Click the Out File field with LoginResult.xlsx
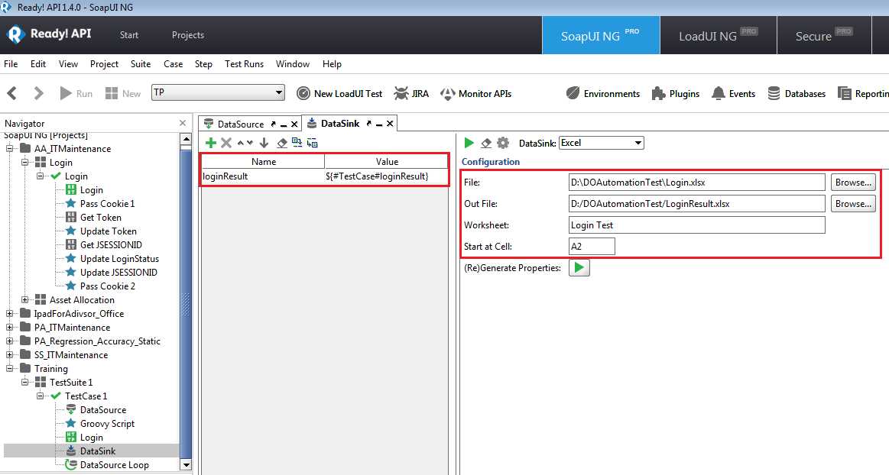This screenshot has width=889, height=475. [697, 203]
